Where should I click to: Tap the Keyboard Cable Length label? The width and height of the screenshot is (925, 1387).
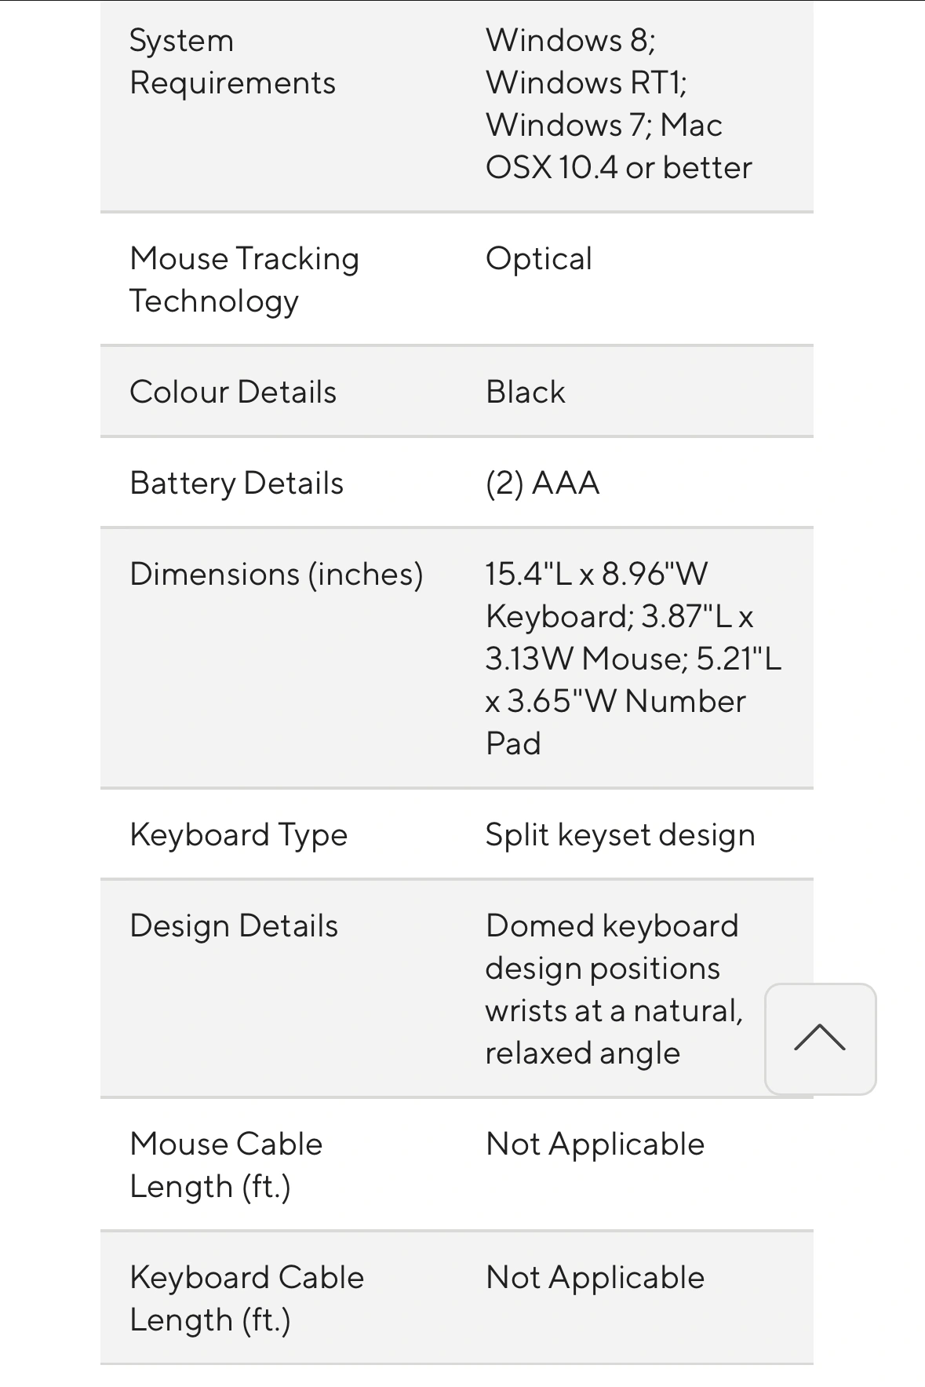coord(246,1298)
